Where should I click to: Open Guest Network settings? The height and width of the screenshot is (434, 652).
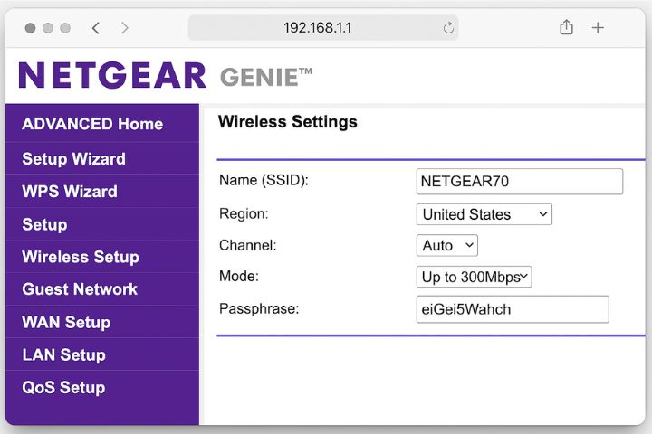click(102, 289)
